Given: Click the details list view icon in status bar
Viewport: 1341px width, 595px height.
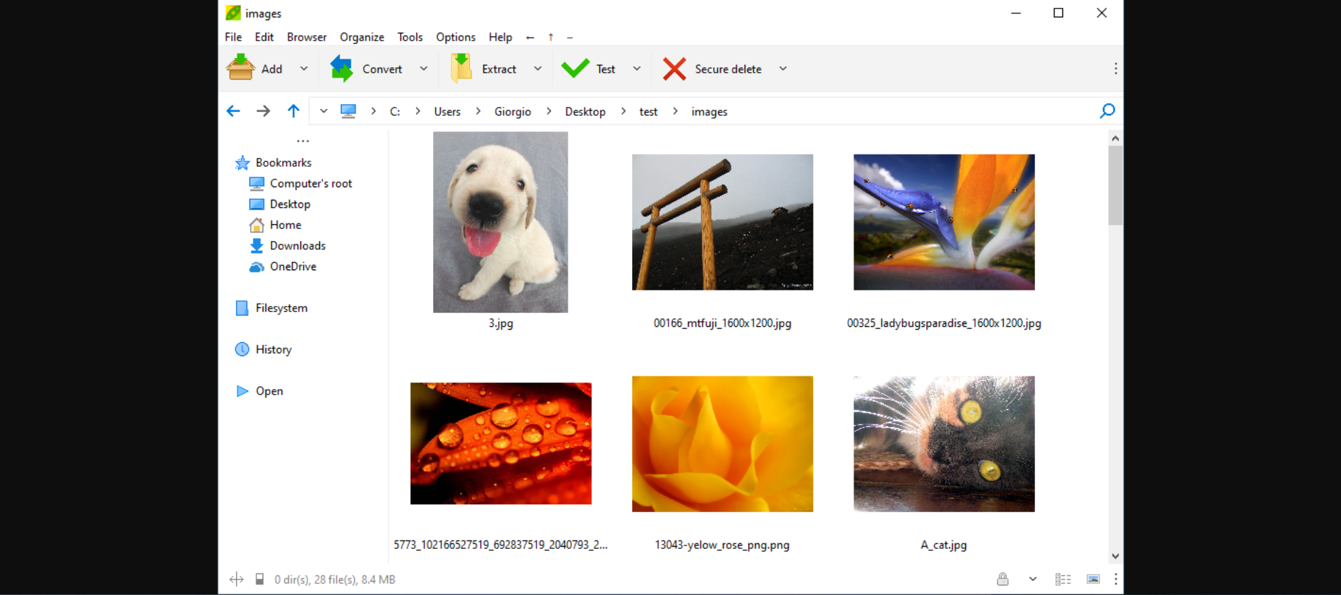Looking at the screenshot, I should click(1063, 579).
